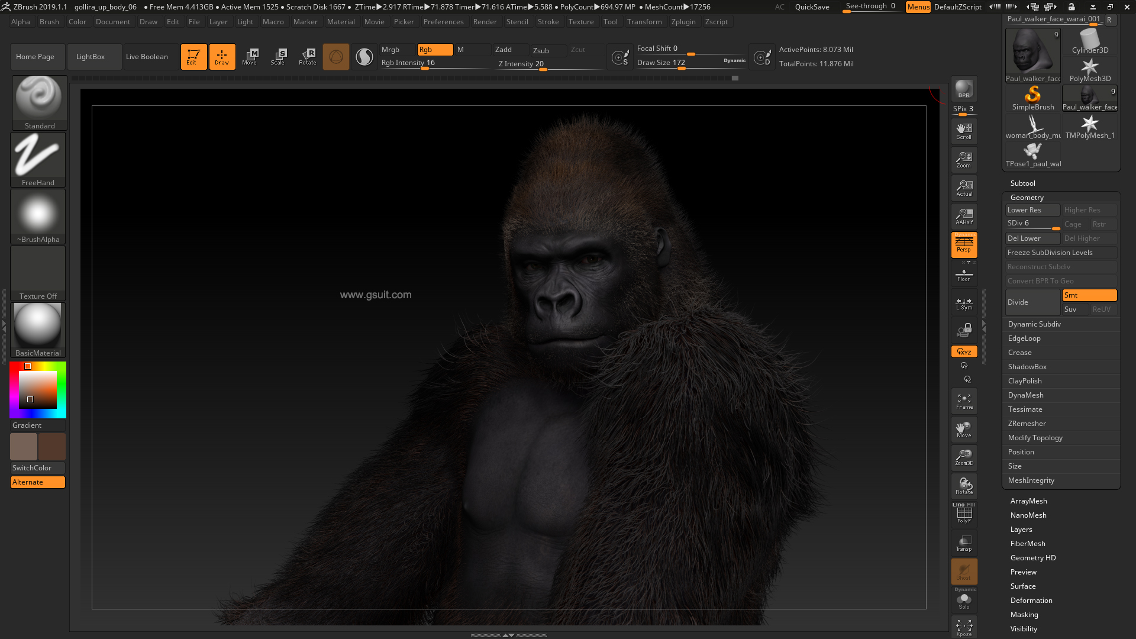Select the Edit mode button
This screenshot has height=639, width=1136.
[x=193, y=57]
